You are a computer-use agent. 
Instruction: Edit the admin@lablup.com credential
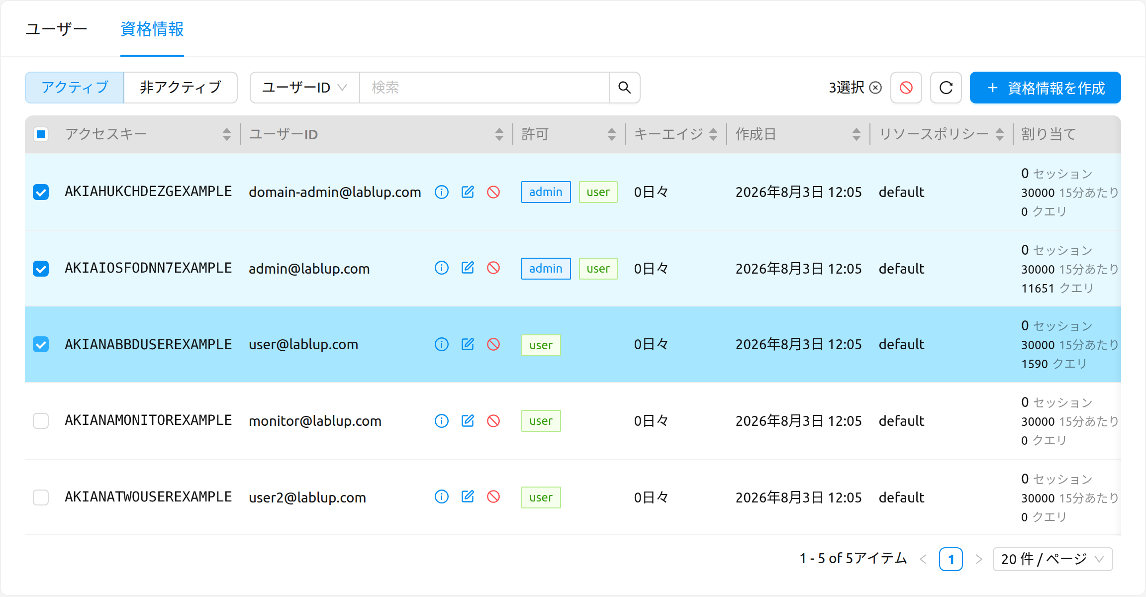tap(468, 268)
